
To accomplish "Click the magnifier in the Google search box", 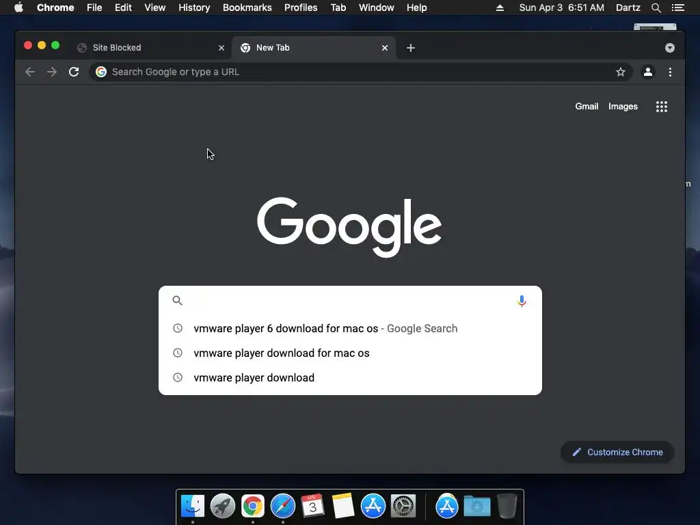I will coord(177,301).
